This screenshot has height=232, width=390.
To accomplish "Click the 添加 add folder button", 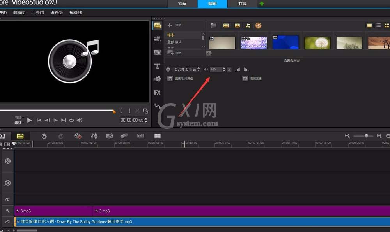I will [174, 25].
